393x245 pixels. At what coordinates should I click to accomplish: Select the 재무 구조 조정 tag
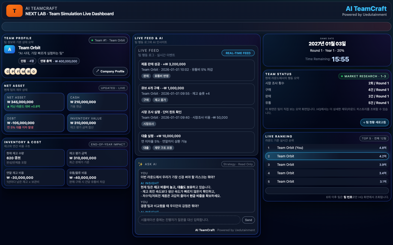(163, 148)
